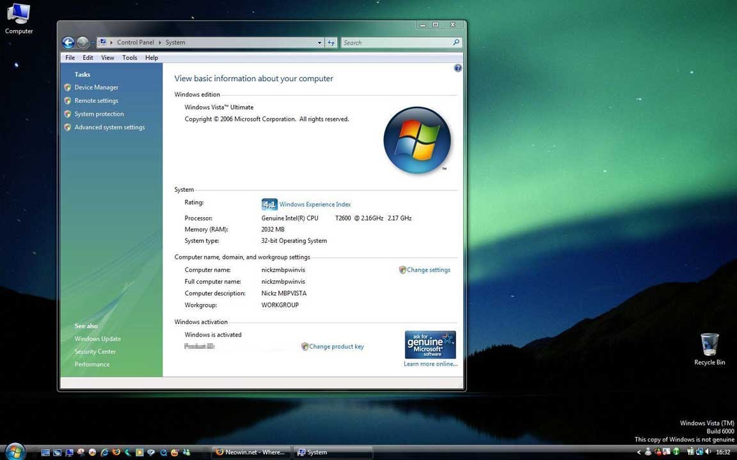Image resolution: width=737 pixels, height=460 pixels.
Task: Click the messenger buddy tray icon
Action: [x=648, y=452]
